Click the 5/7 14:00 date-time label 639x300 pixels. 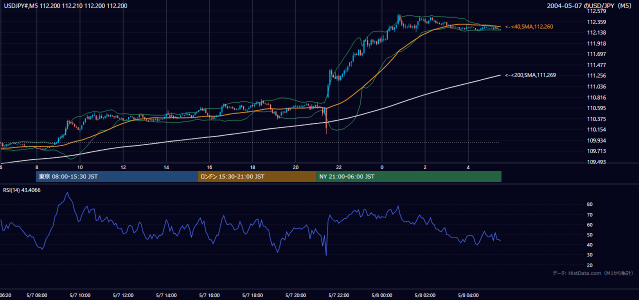tap(166, 295)
